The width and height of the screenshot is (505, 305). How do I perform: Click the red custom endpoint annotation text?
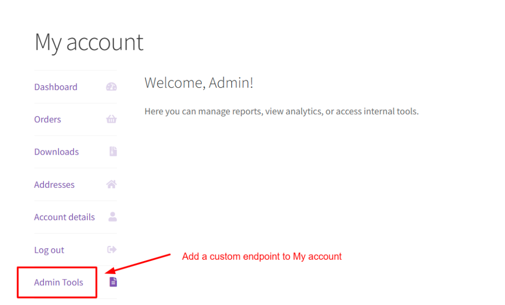[261, 256]
